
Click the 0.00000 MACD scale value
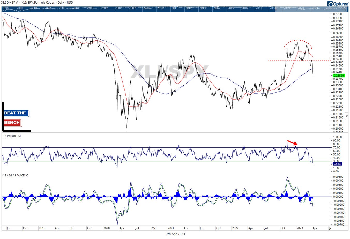338,197
